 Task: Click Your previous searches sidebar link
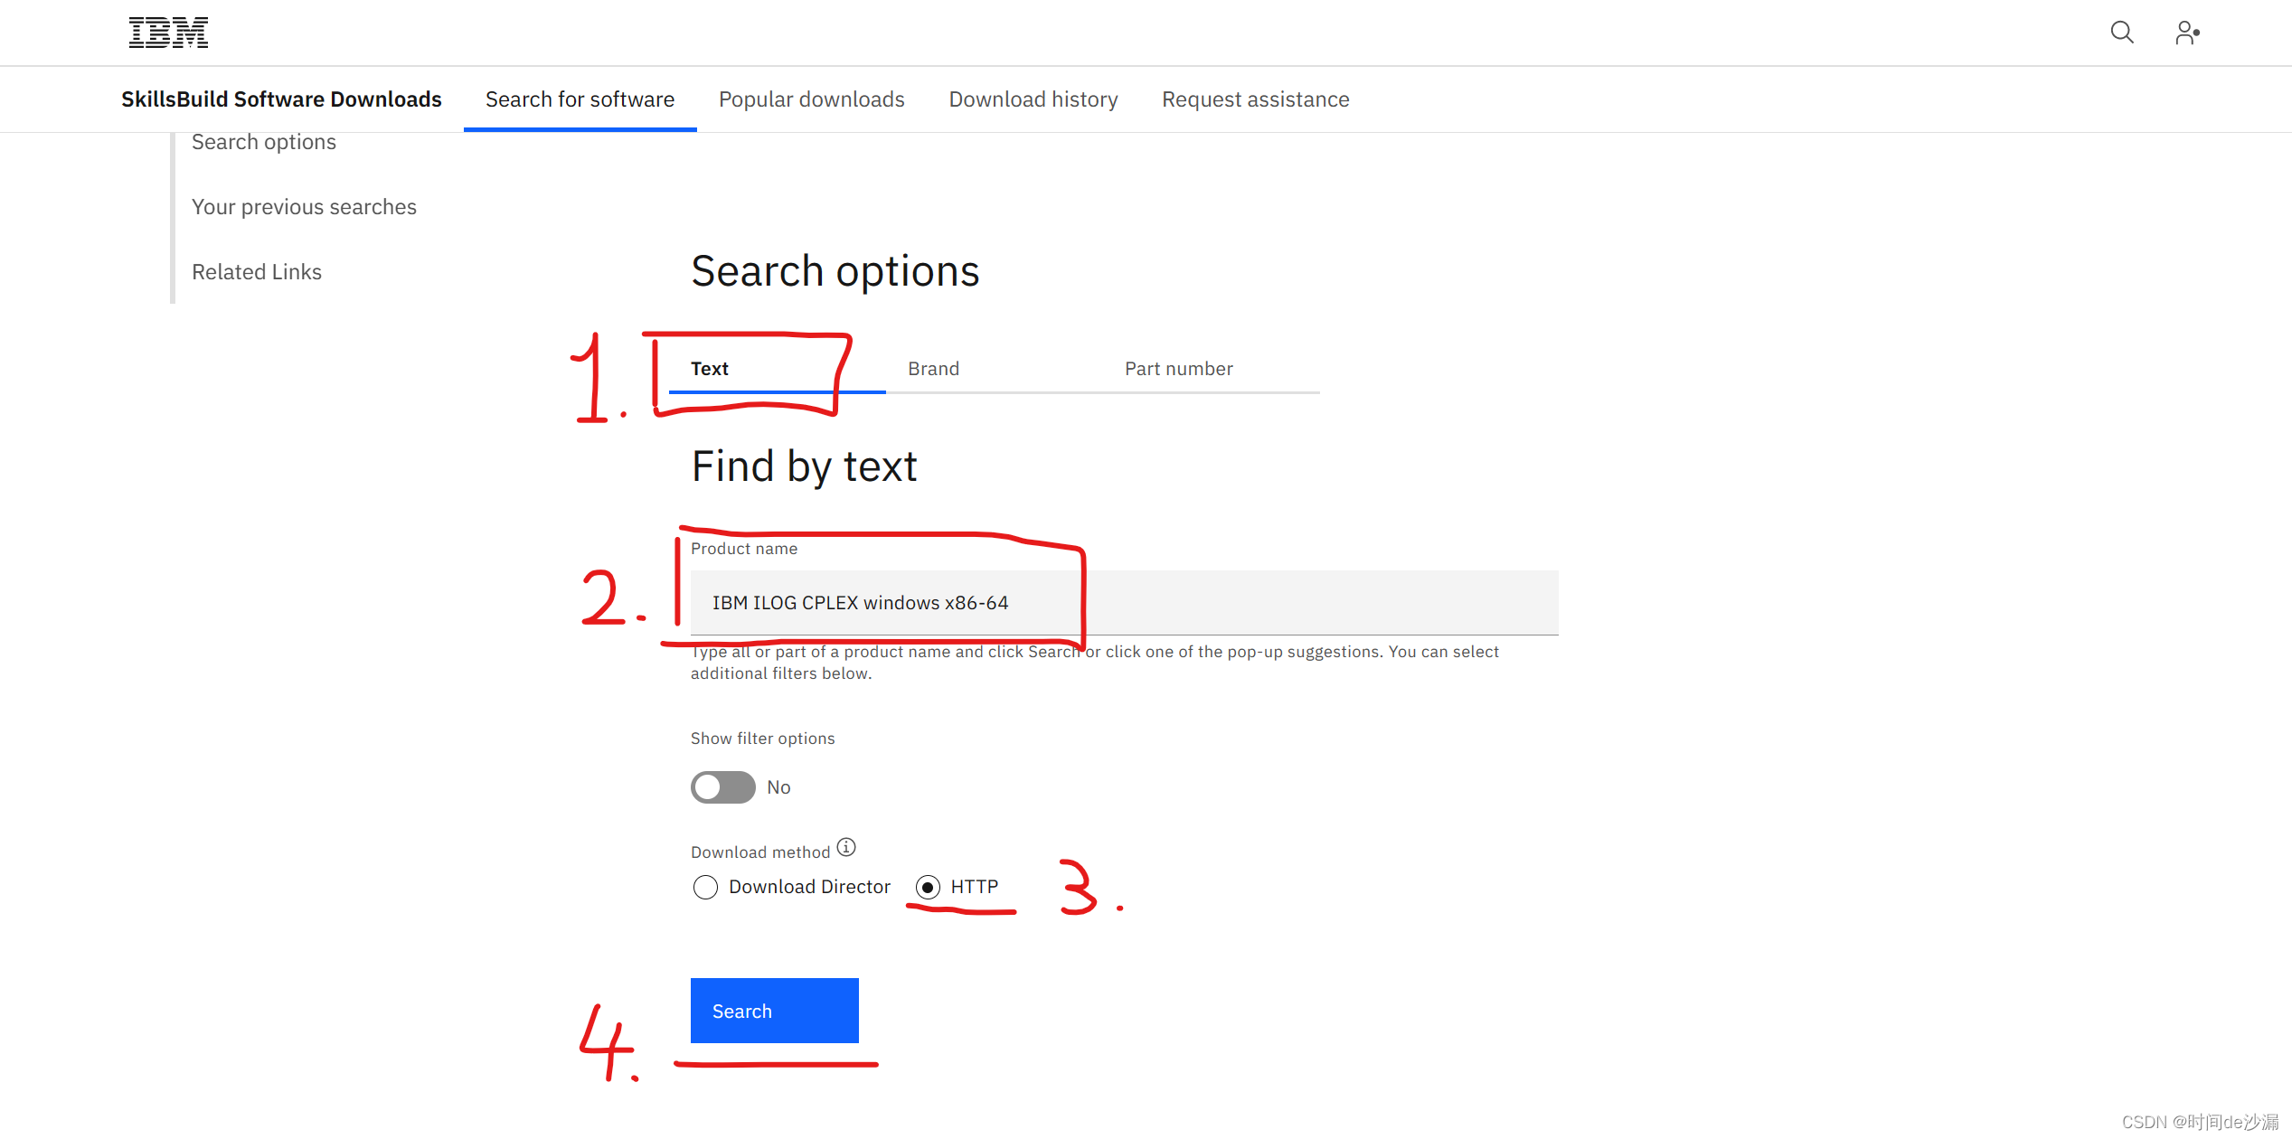click(303, 206)
